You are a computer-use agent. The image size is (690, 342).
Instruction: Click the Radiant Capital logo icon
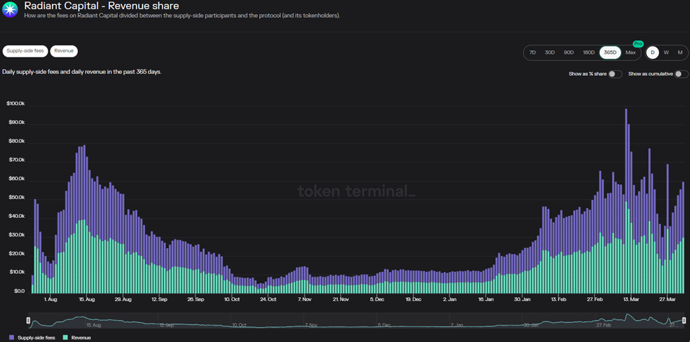(x=11, y=9)
